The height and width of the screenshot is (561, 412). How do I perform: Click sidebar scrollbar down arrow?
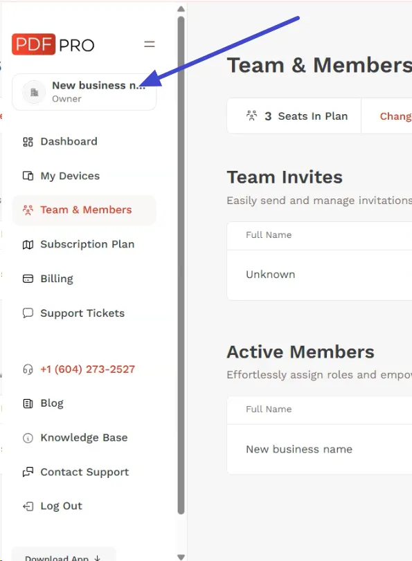181,557
